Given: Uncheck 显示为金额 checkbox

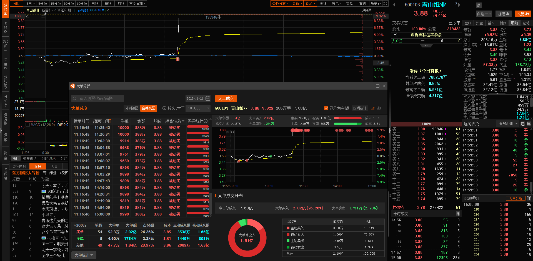Looking at the screenshot, I should click(326, 108).
